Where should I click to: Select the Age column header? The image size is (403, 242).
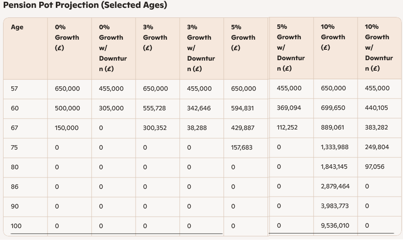pyautogui.click(x=17, y=27)
